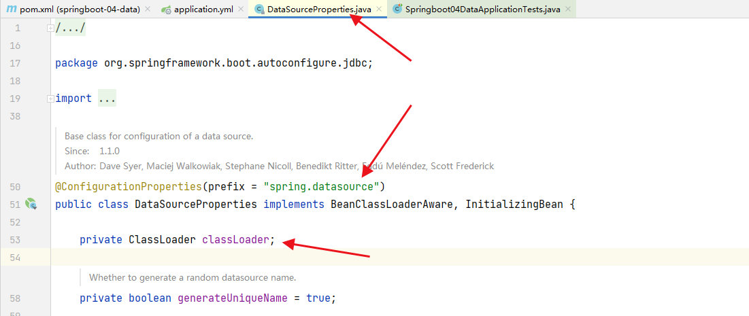Click the Maven icon on pom.xml tab

[12, 9]
